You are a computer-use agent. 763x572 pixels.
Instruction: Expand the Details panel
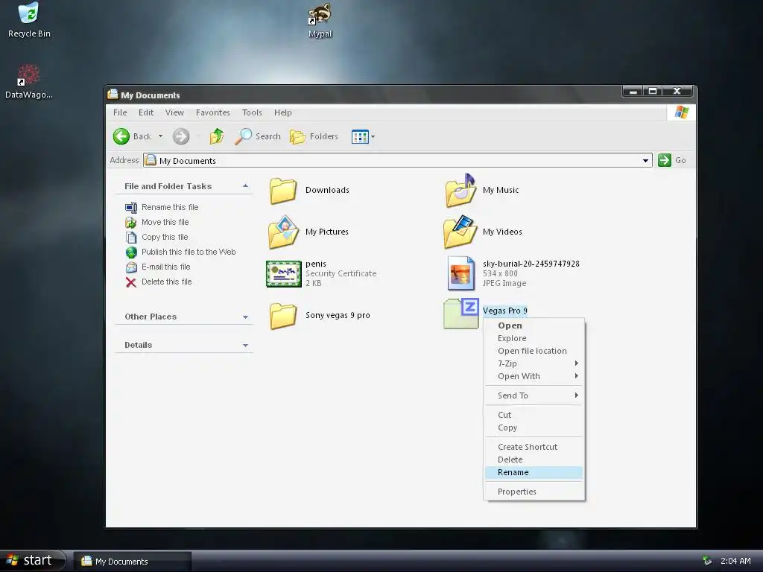tap(245, 346)
